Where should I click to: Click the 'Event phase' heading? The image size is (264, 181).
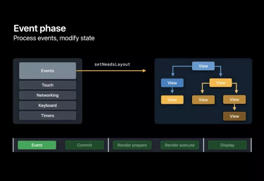tap(40, 28)
